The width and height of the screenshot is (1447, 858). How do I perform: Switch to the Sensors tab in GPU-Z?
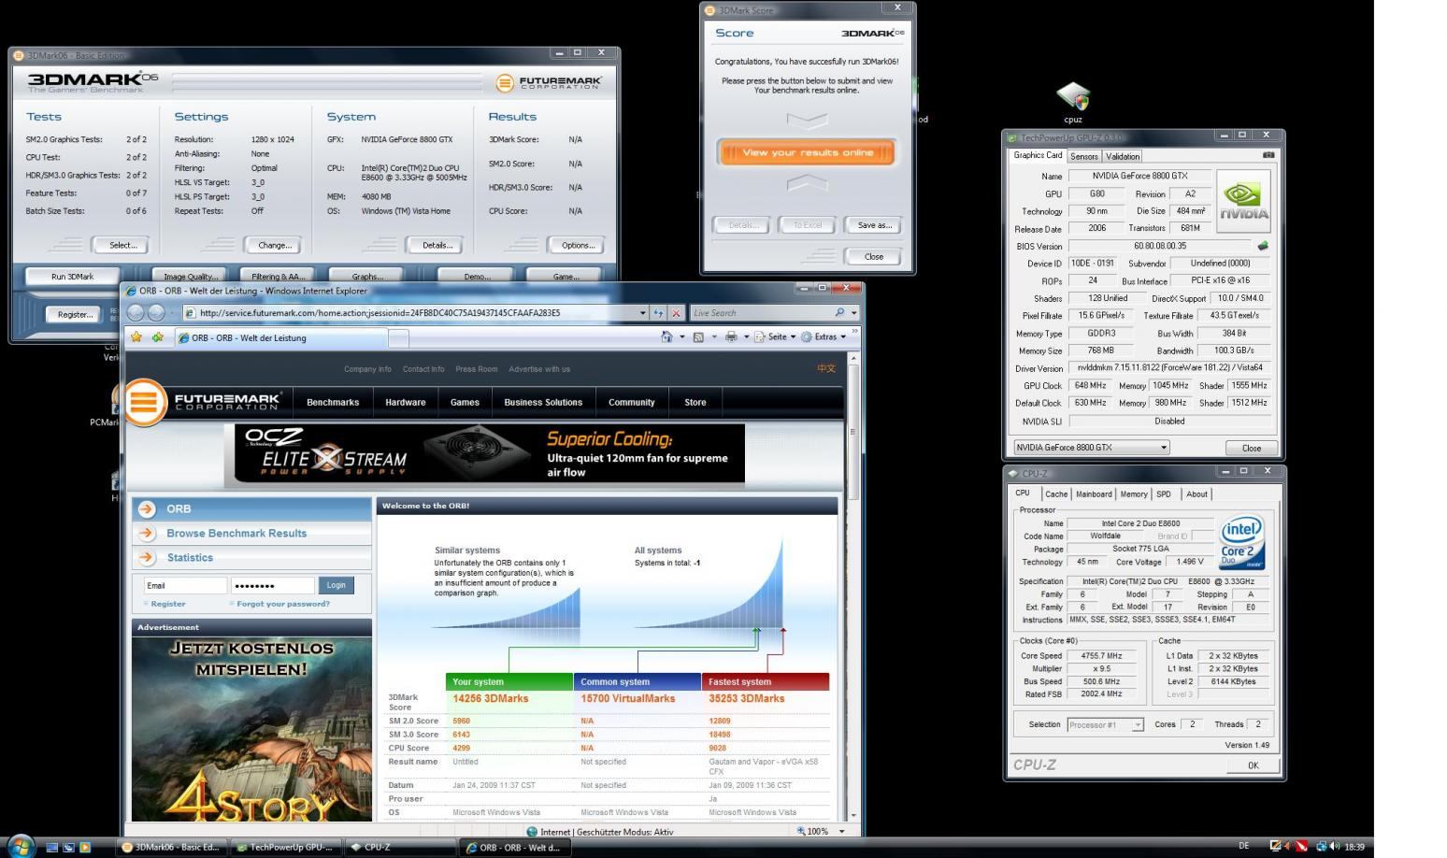[1083, 156]
